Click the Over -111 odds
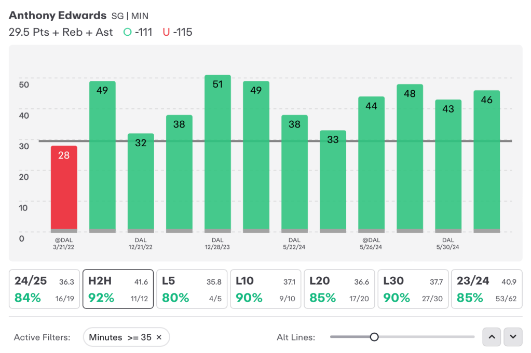The height and width of the screenshot is (353, 531). [x=138, y=32]
